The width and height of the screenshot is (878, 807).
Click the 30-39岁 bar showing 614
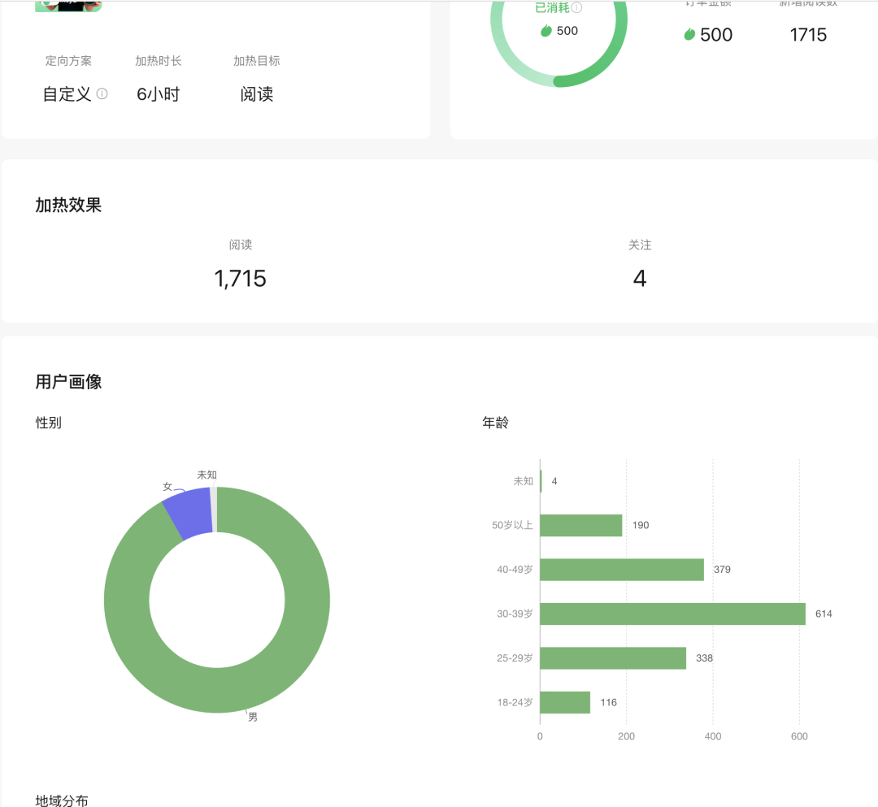point(672,614)
